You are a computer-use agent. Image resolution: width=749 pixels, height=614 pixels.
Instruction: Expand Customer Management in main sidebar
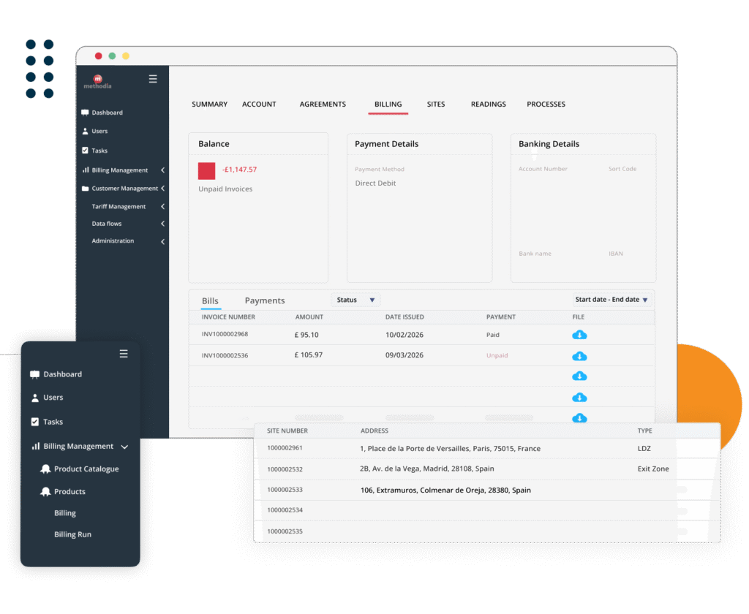click(x=162, y=189)
